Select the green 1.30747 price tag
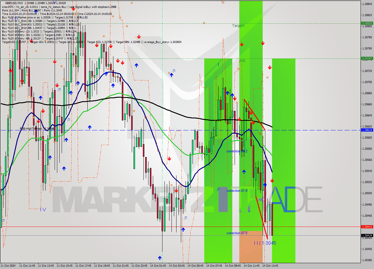 [367, 58]
